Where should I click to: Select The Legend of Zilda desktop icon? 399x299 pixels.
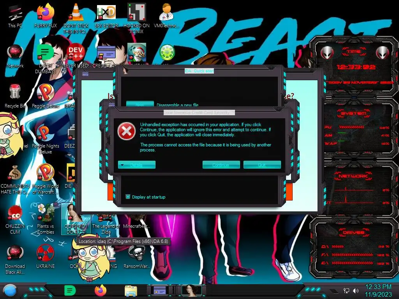[x=106, y=225]
